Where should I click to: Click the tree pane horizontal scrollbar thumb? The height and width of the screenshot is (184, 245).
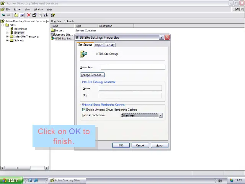click(17, 168)
